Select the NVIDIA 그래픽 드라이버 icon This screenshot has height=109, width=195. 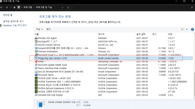(x=36, y=91)
